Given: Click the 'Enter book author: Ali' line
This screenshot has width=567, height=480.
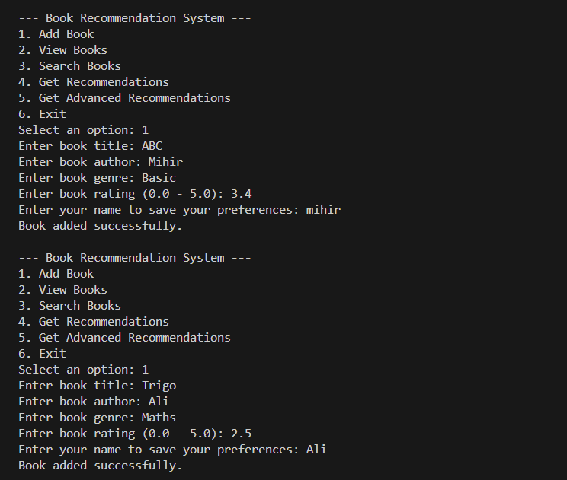Looking at the screenshot, I should (x=94, y=402).
